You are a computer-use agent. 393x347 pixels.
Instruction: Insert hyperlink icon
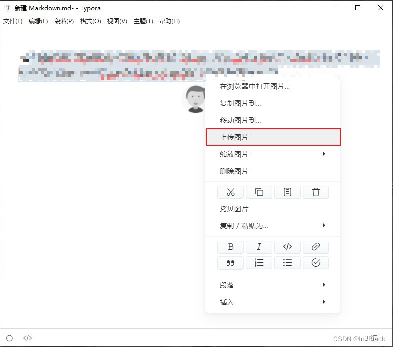coord(316,247)
